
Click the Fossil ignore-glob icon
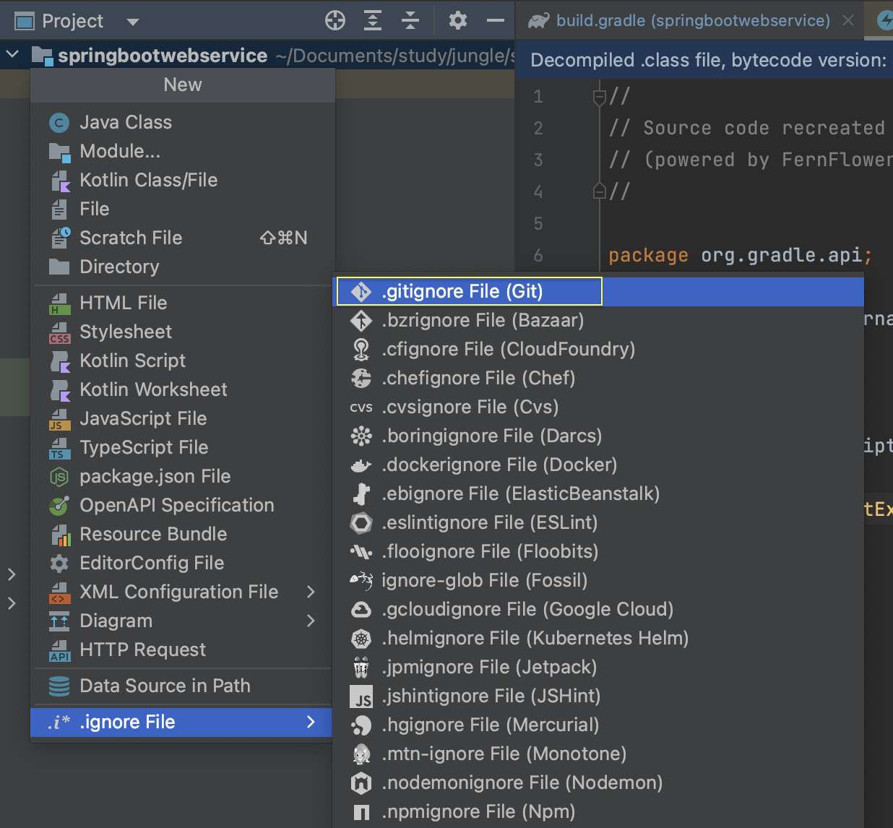tap(361, 580)
